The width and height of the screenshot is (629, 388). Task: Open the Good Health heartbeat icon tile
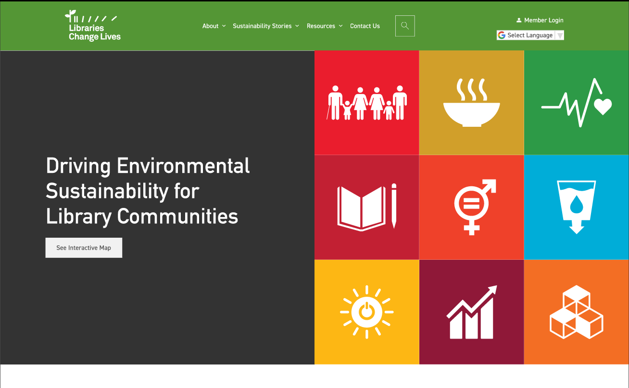tap(576, 103)
